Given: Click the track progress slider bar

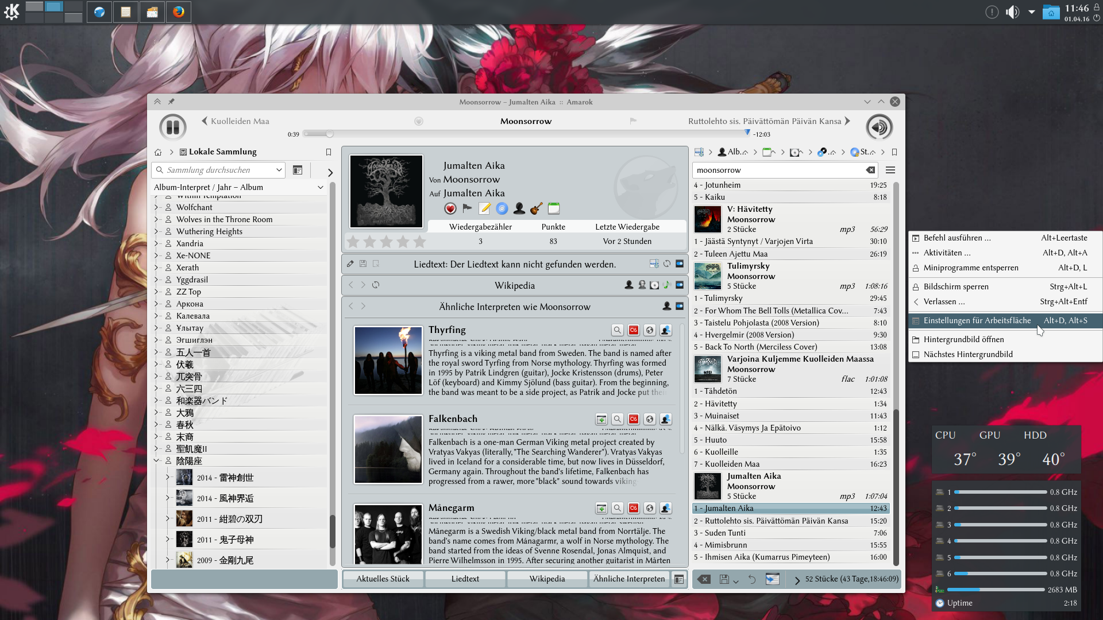Looking at the screenshot, I should [526, 134].
